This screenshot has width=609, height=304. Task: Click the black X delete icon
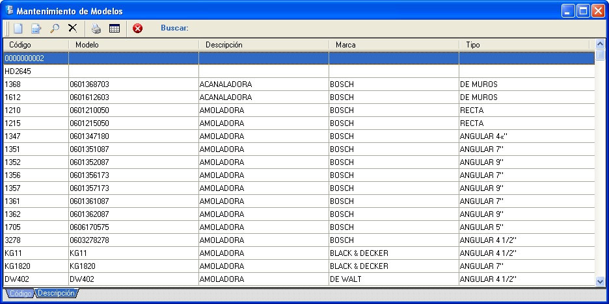click(x=73, y=29)
